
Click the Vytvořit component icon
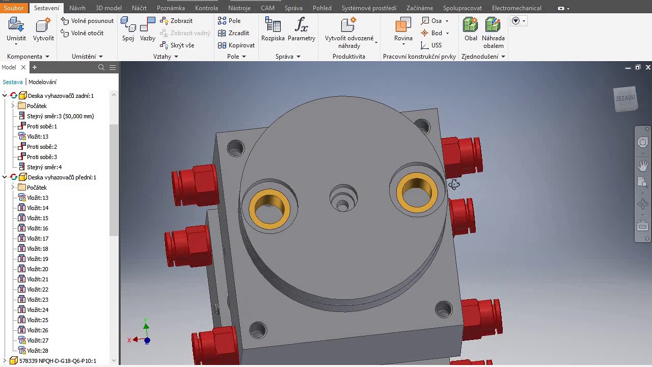pyautogui.click(x=43, y=25)
